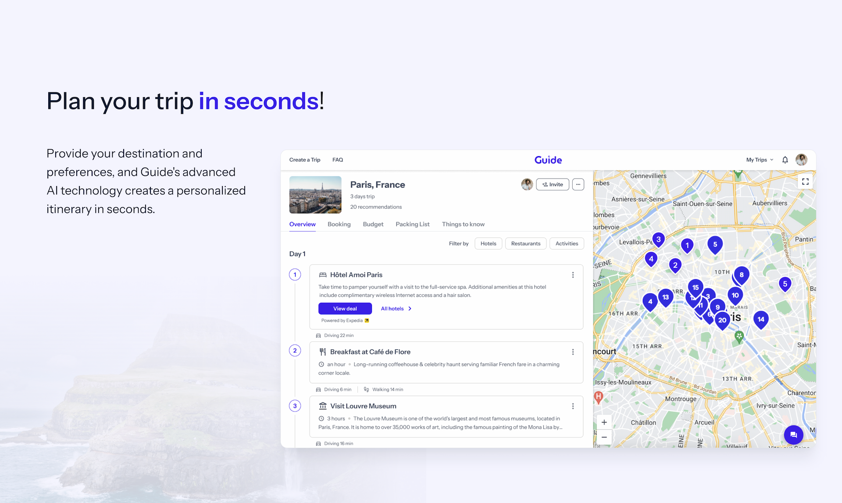Click the invite person icon
The image size is (842, 503).
pos(551,184)
